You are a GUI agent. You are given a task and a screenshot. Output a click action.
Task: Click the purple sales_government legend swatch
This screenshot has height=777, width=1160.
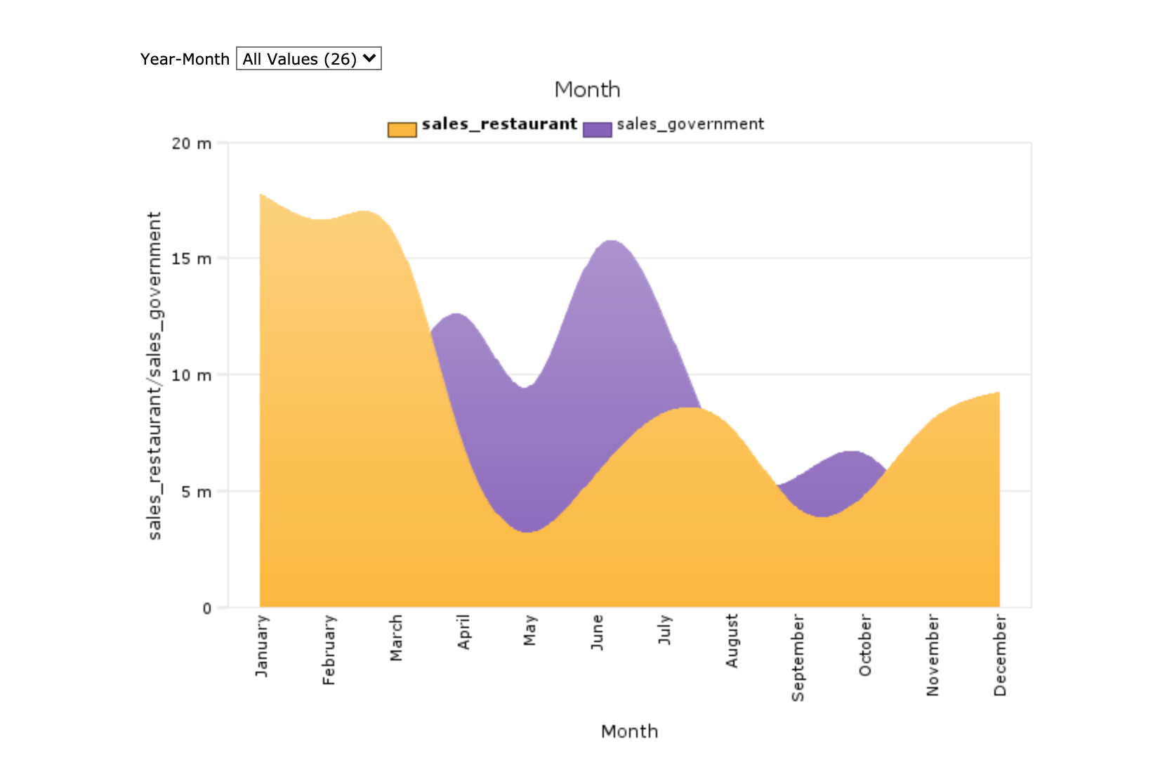pos(598,128)
